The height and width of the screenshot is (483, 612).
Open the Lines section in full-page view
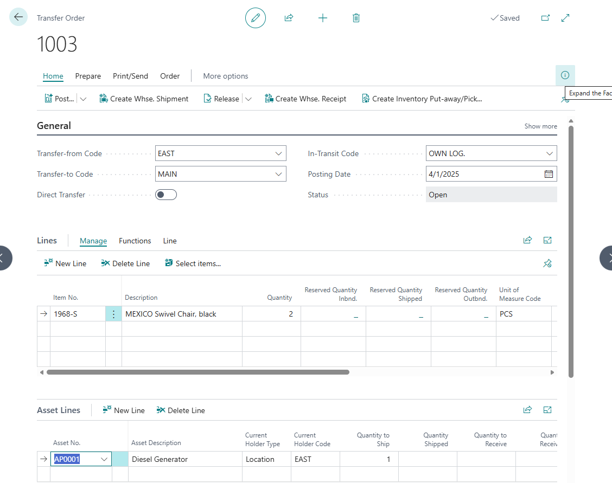pyautogui.click(x=547, y=240)
